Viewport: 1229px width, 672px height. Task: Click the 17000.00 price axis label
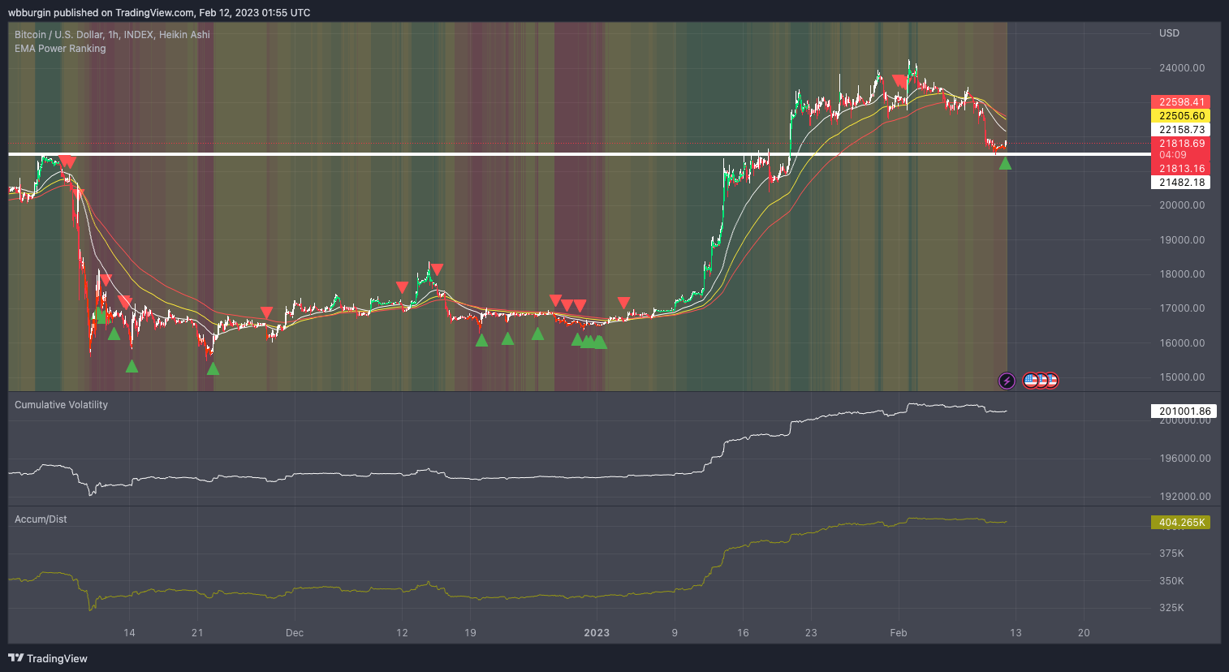tap(1182, 308)
